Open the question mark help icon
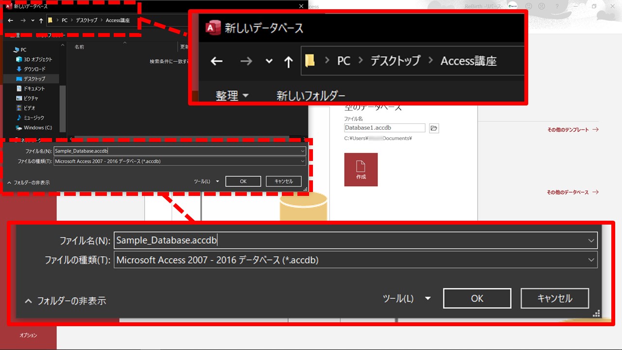This screenshot has width=622, height=350. click(556, 6)
